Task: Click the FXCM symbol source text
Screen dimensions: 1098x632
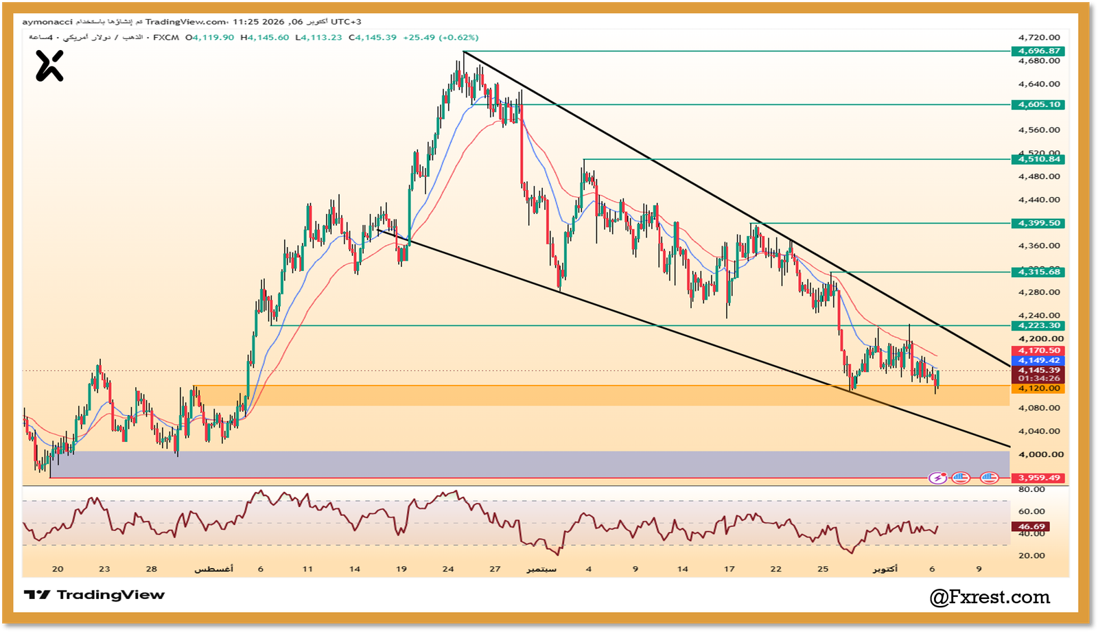Action: coord(166,38)
